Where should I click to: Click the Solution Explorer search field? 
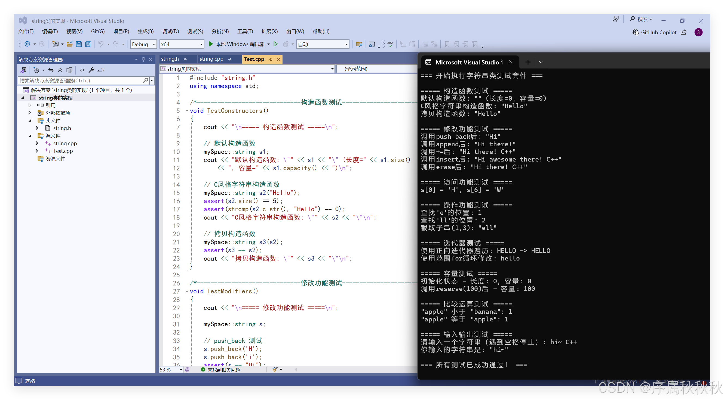click(x=80, y=80)
